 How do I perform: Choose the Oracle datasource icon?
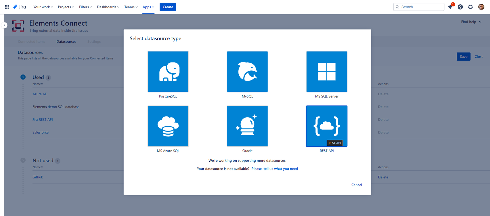[x=247, y=126]
